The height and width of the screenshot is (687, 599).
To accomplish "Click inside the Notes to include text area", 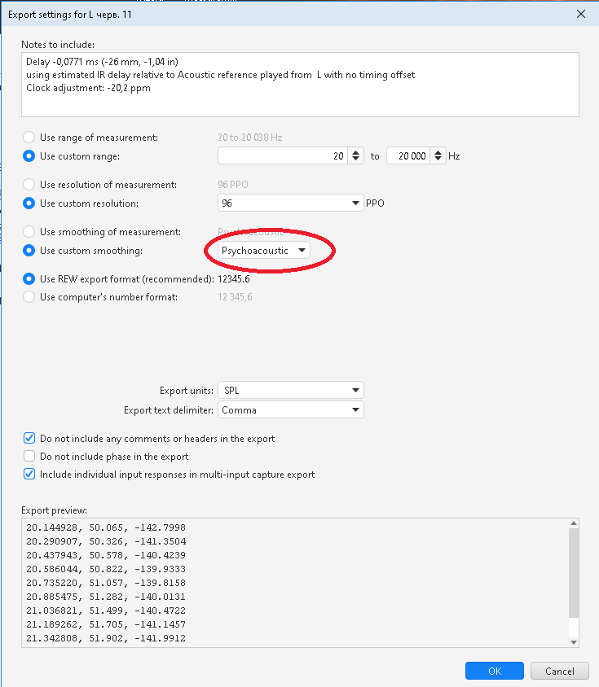I will [300, 85].
